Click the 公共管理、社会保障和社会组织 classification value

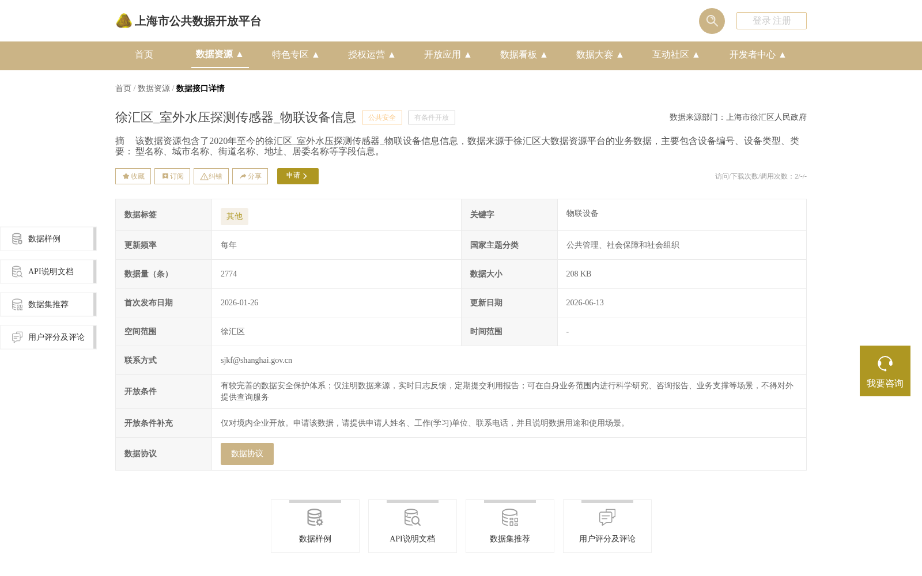(622, 245)
